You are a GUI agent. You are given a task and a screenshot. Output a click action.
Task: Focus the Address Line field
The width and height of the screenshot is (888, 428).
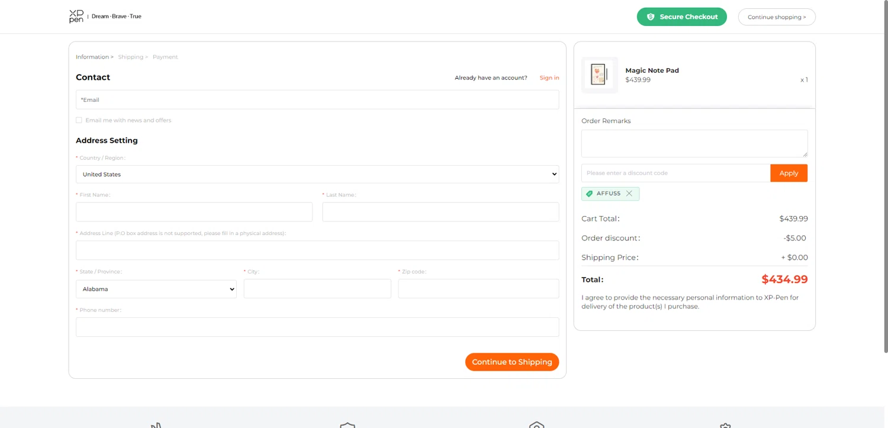[x=317, y=250]
